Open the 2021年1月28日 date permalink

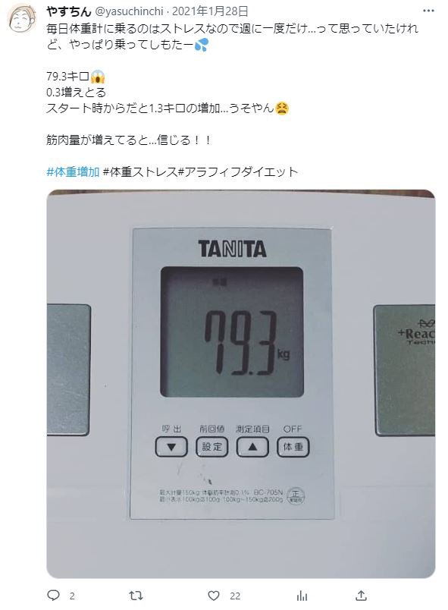tap(210, 11)
